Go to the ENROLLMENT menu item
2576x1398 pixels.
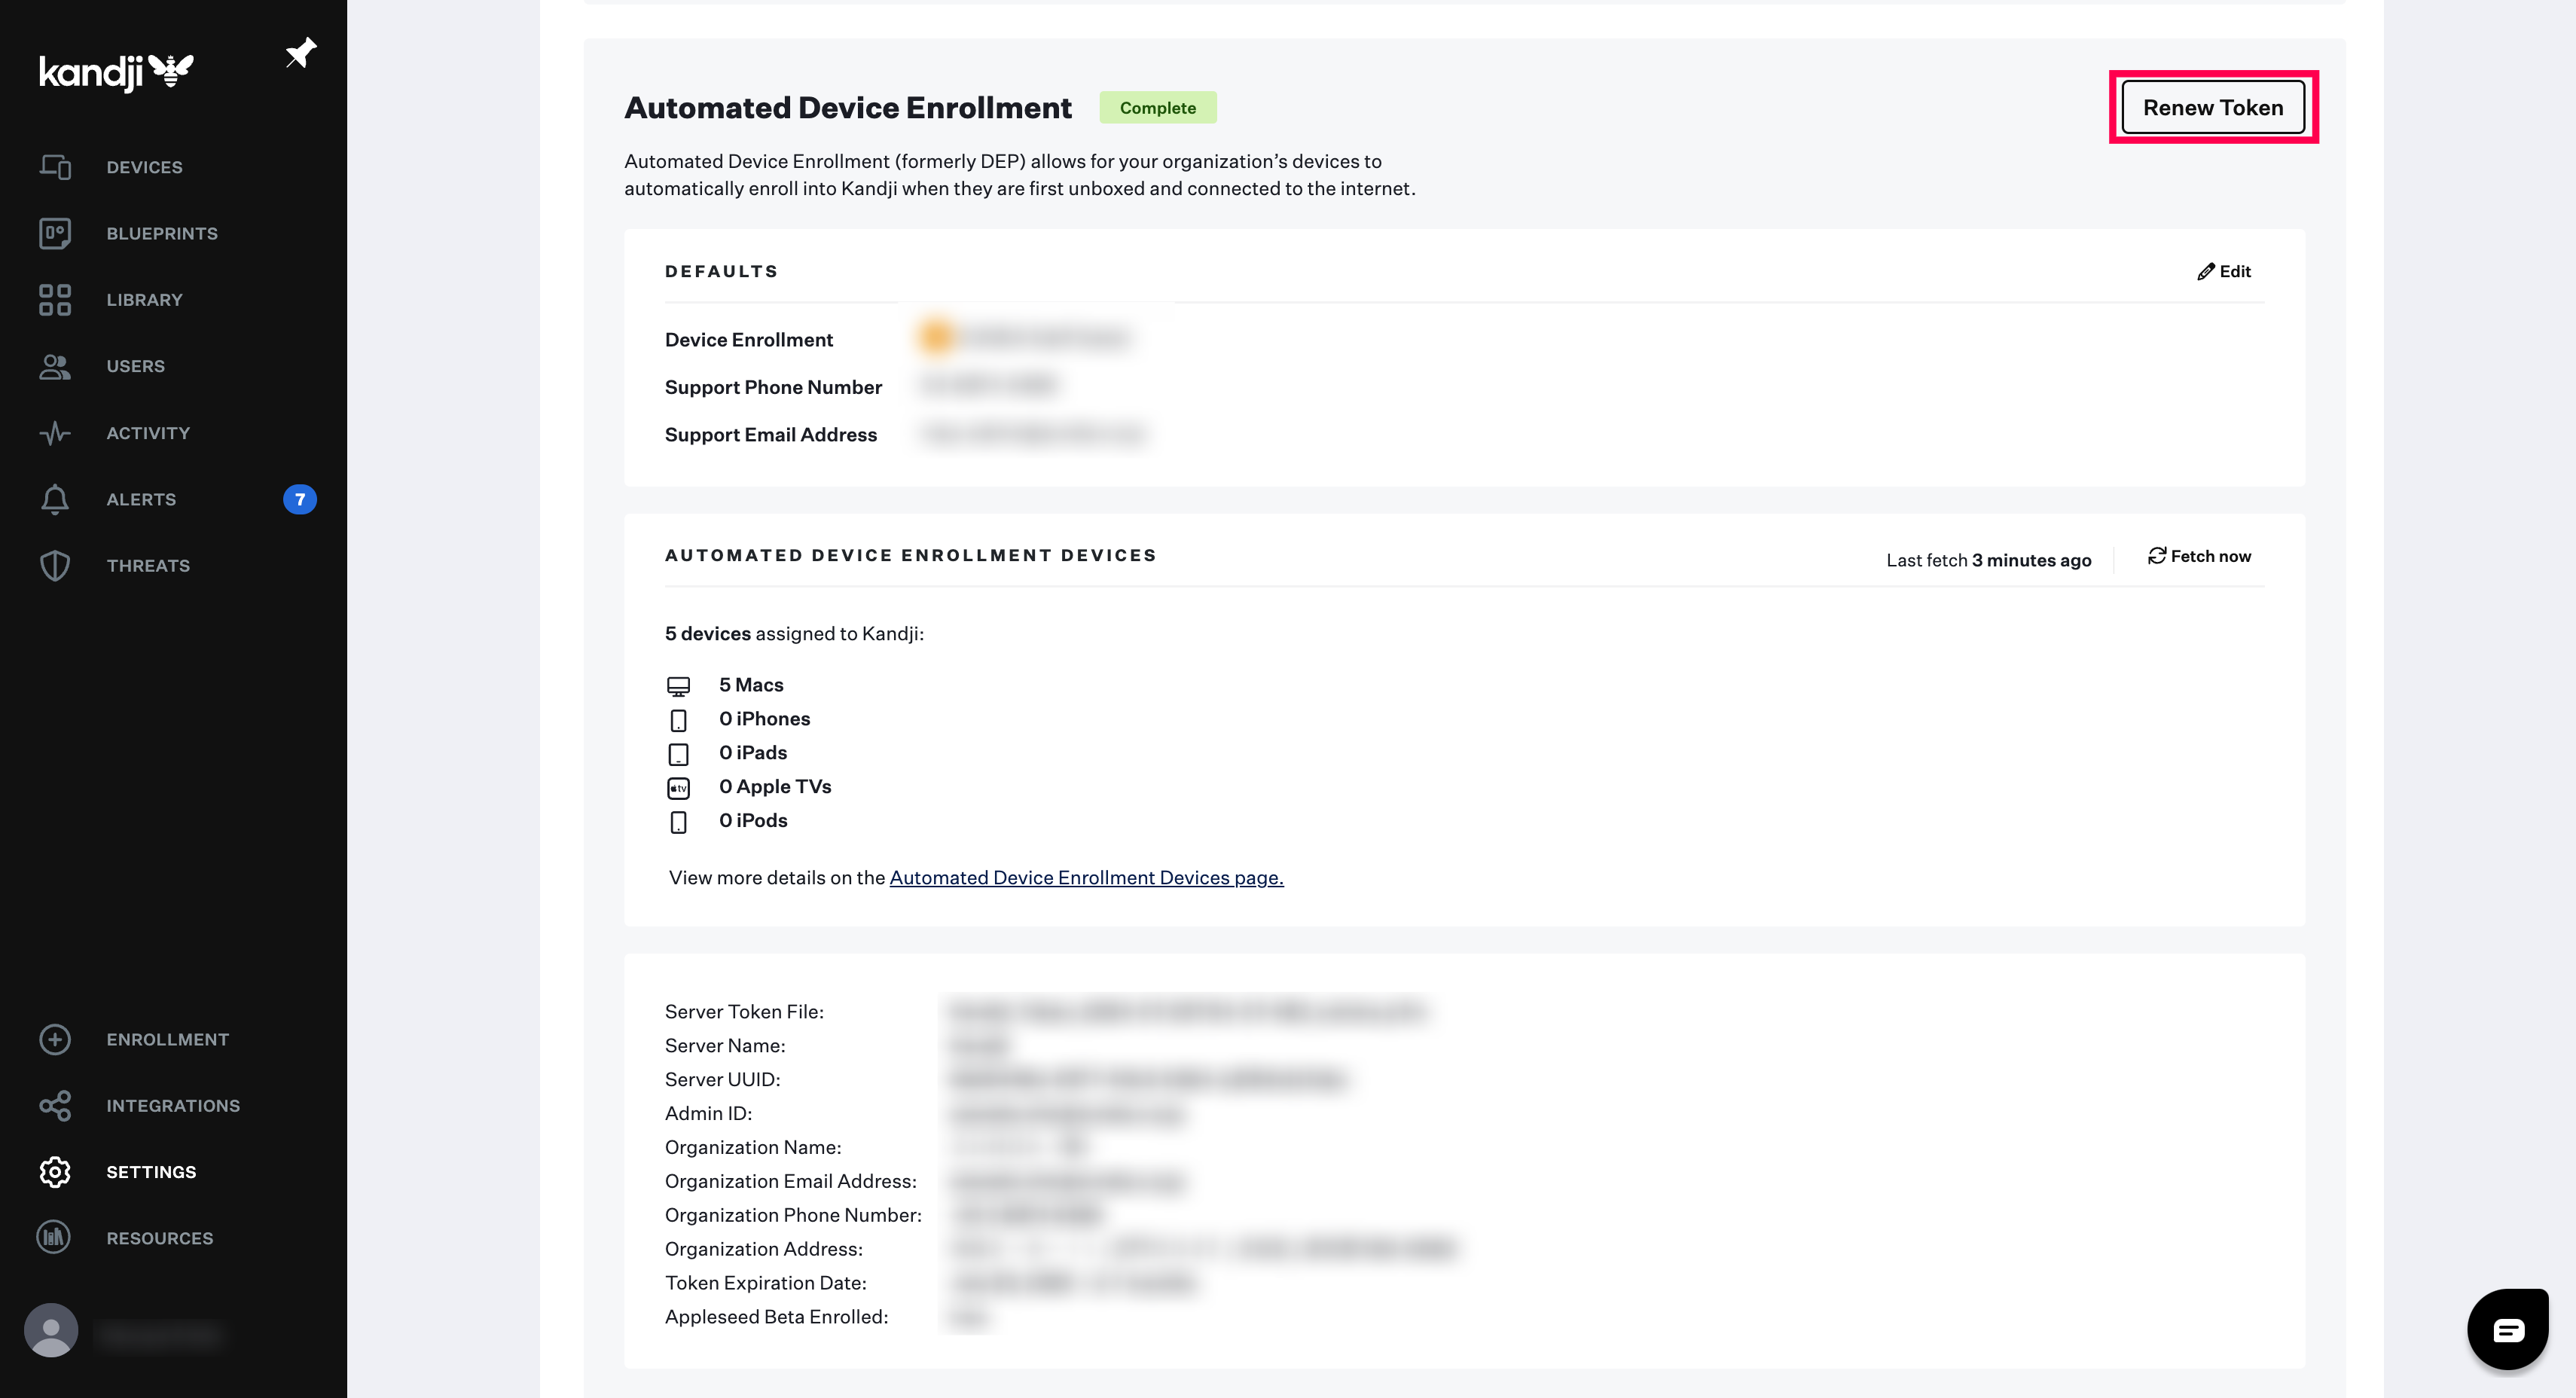168,1039
